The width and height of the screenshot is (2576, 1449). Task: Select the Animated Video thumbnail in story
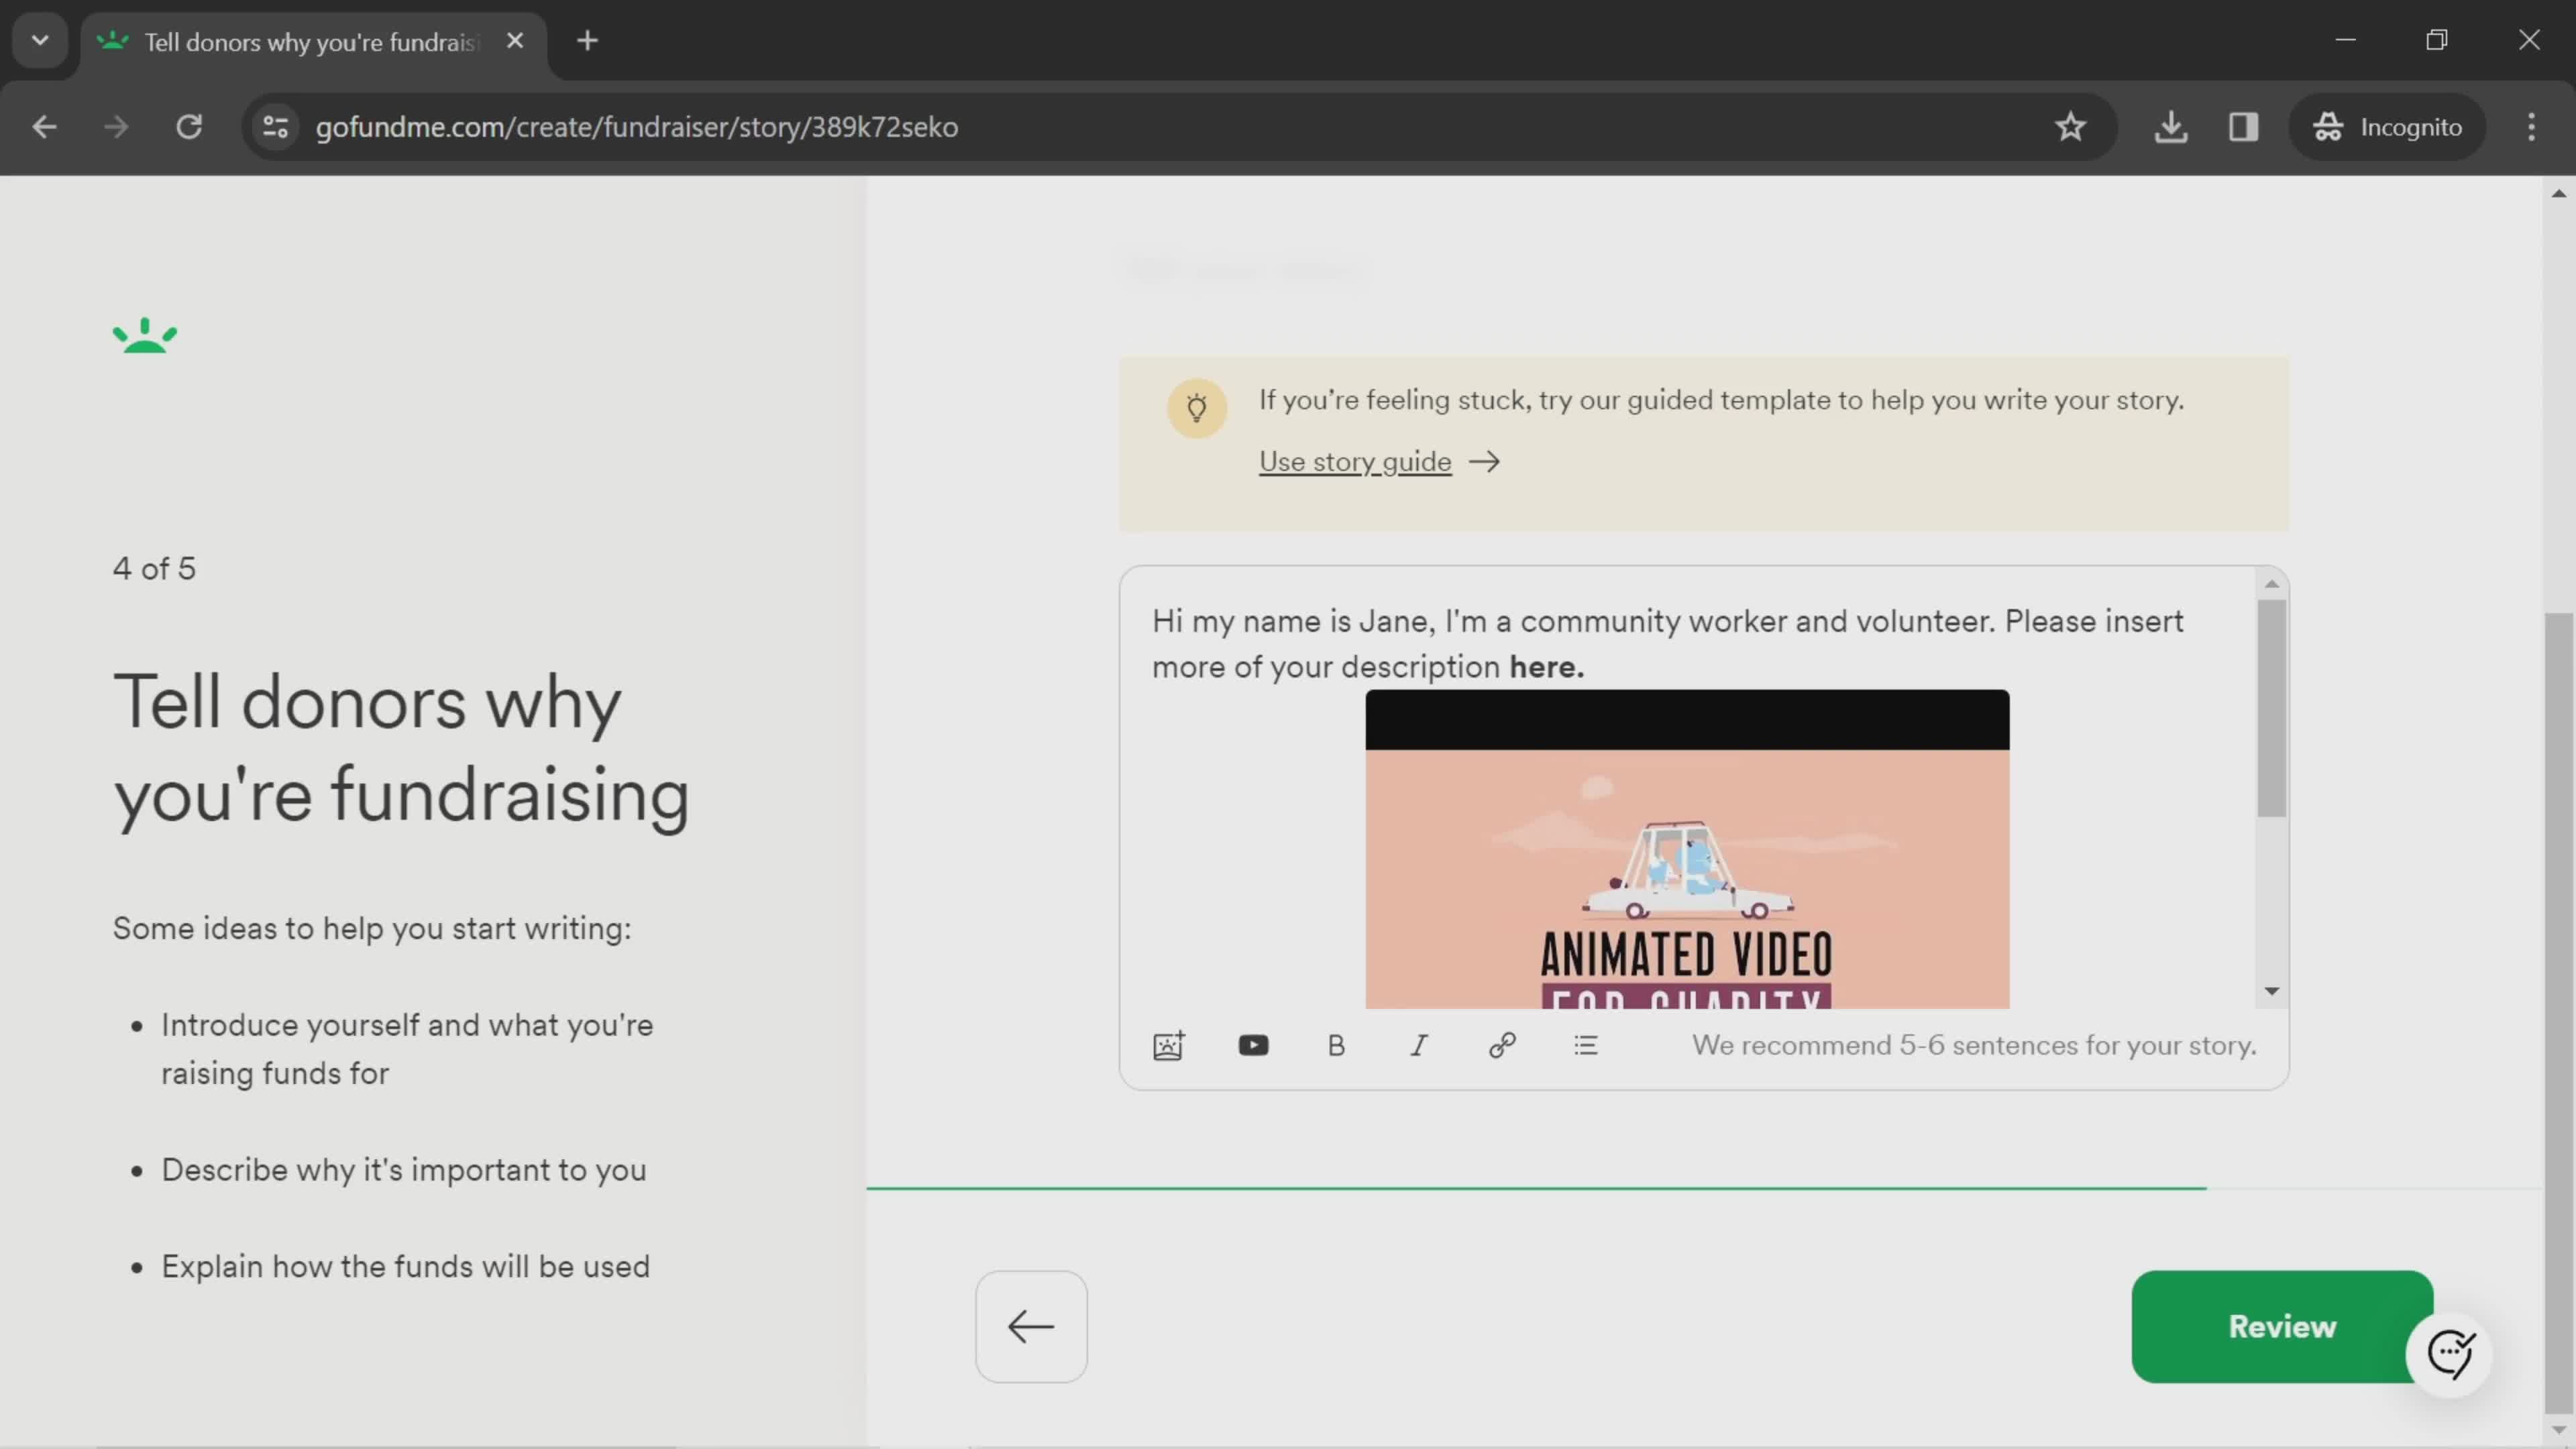click(1687, 849)
